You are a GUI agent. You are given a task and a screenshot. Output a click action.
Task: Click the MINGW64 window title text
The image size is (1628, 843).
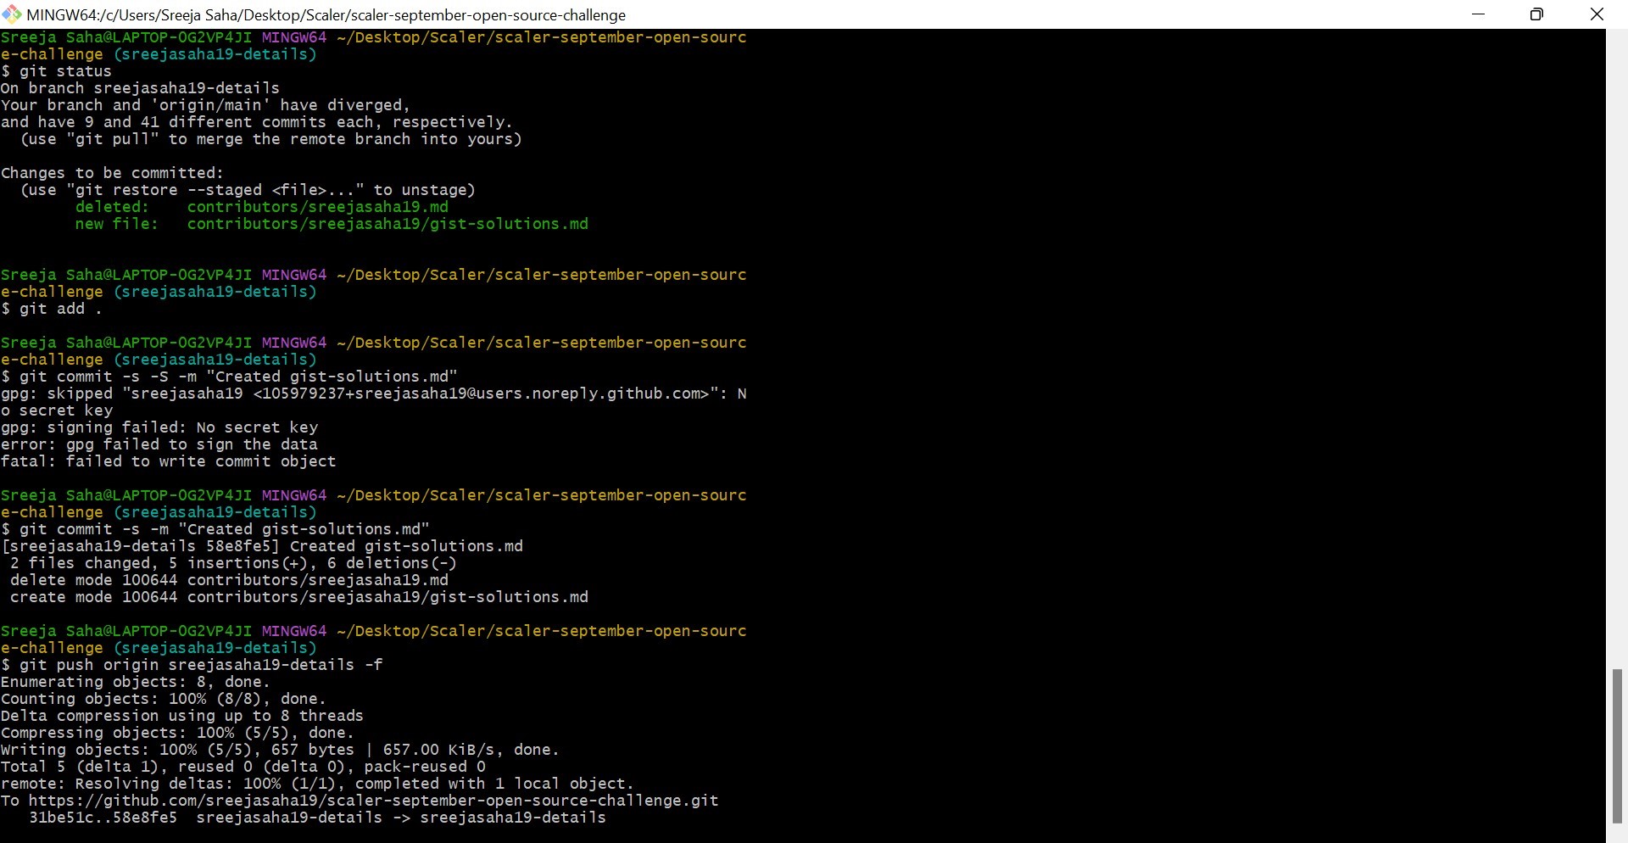coord(326,15)
